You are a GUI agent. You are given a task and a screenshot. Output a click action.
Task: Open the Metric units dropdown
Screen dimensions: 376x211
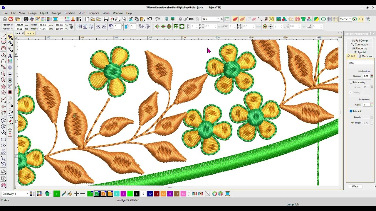point(350,19)
